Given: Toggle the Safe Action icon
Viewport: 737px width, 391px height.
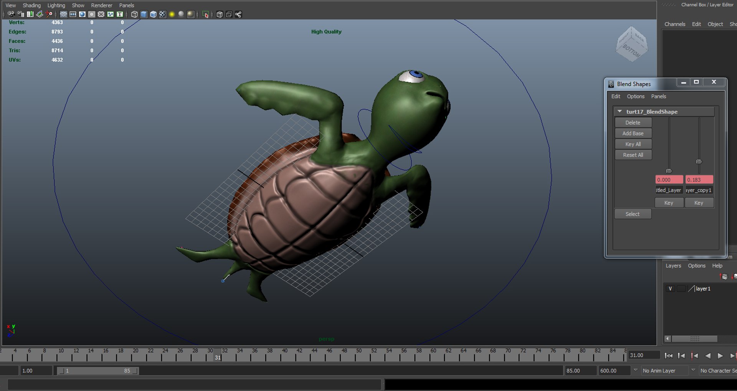Looking at the screenshot, I should [110, 14].
